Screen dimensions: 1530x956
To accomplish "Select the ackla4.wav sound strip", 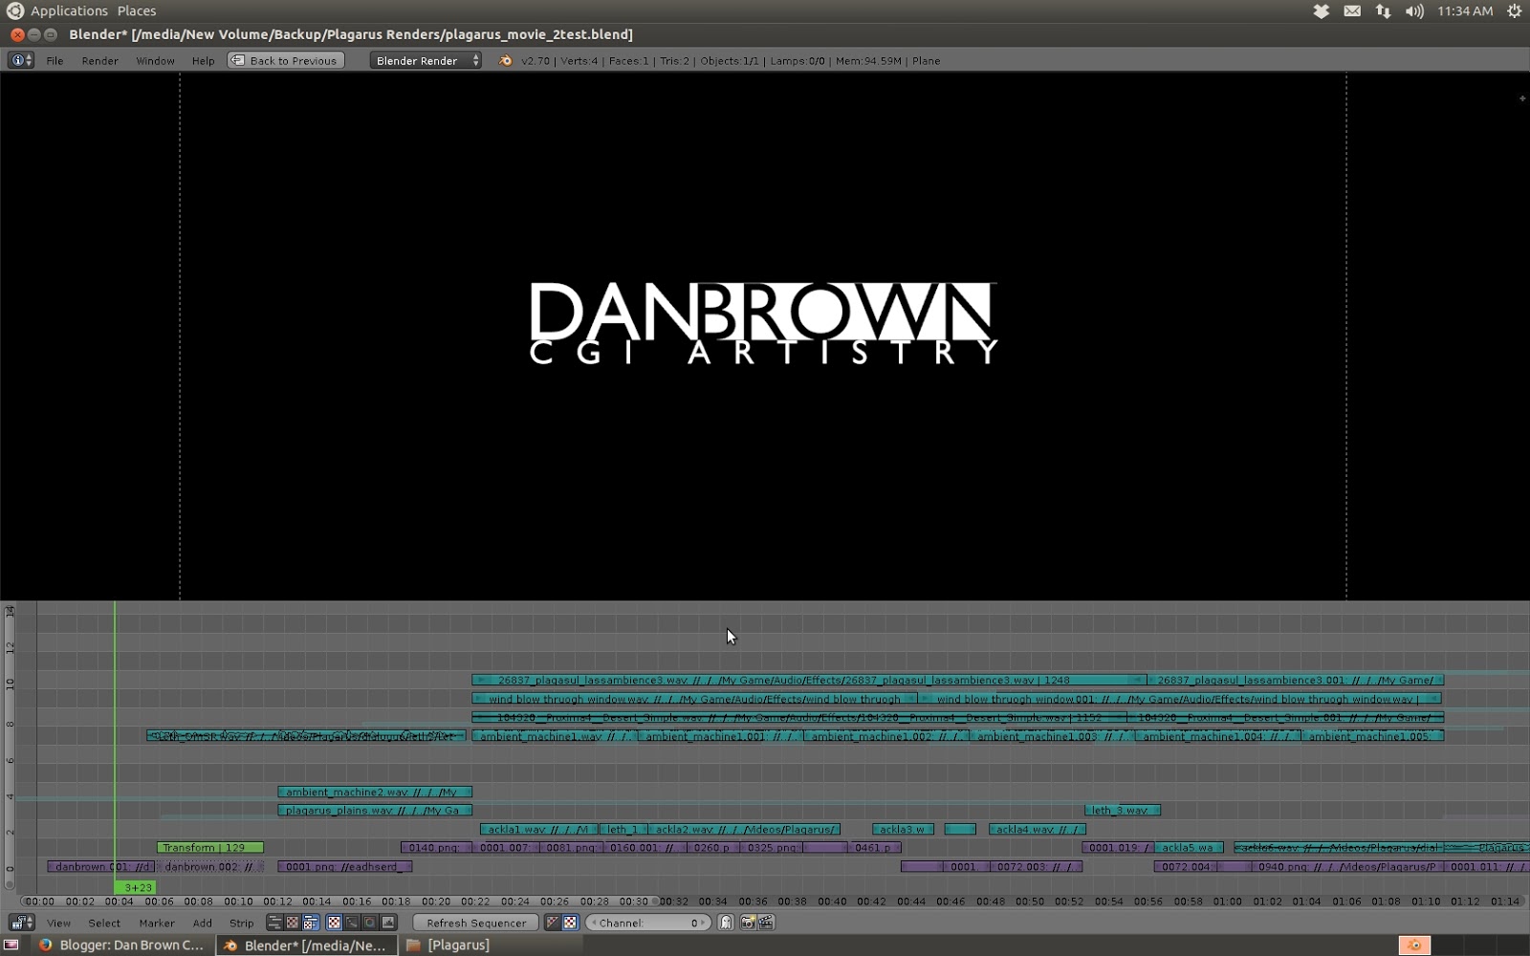I will [x=1038, y=829].
